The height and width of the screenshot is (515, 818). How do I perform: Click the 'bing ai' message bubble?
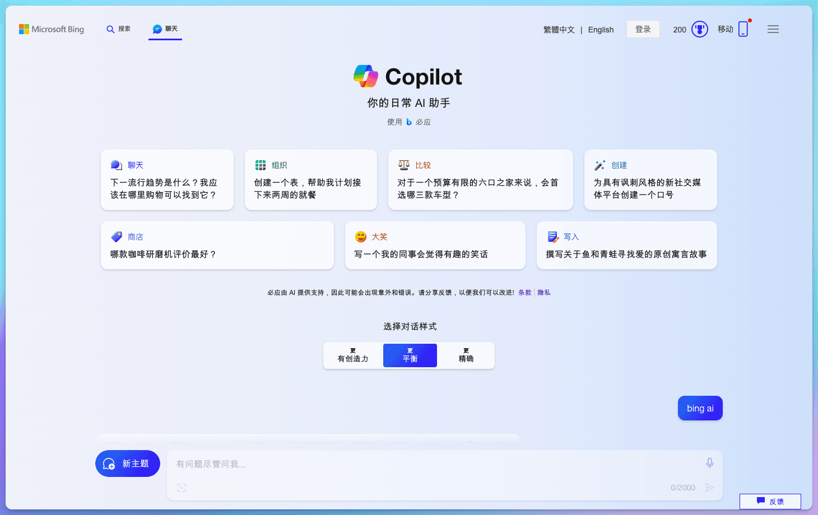tap(700, 408)
